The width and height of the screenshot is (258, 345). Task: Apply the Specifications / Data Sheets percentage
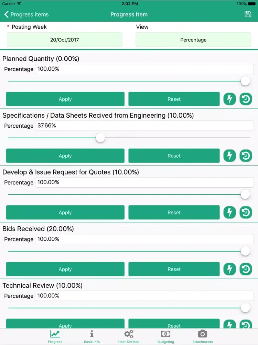[65, 156]
